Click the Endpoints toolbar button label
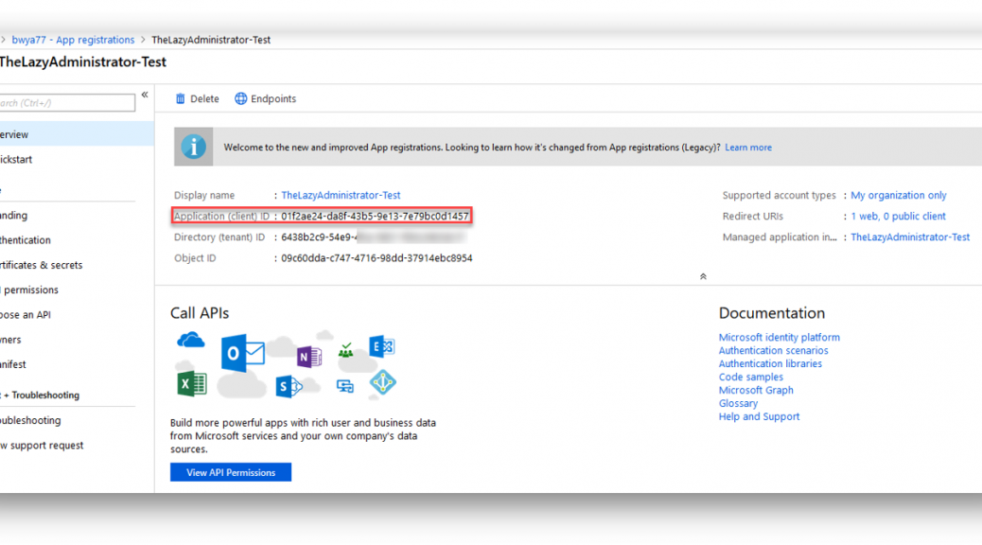Image resolution: width=982 pixels, height=545 pixels. 273,99
